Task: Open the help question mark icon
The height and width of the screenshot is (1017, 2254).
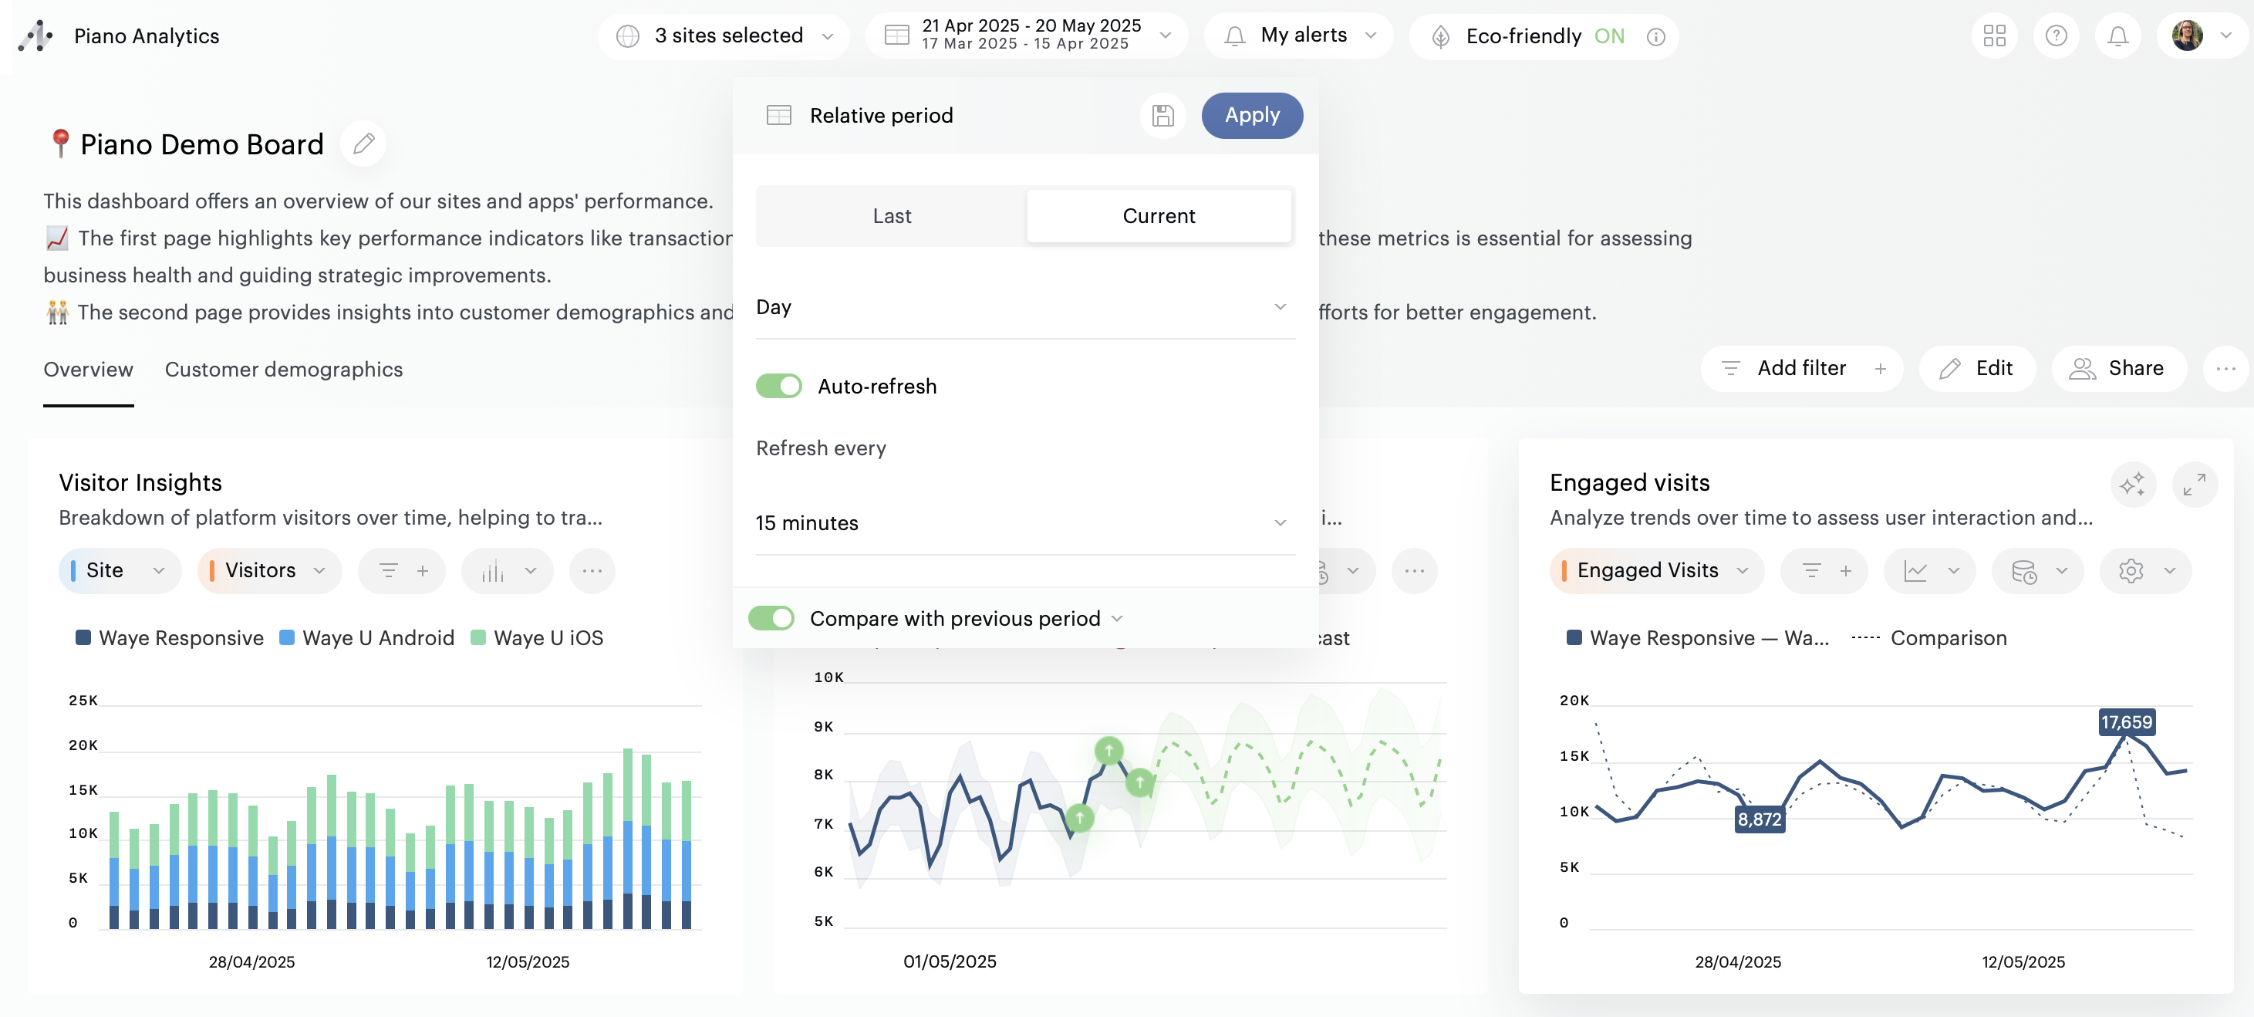Action: pos(2056,36)
